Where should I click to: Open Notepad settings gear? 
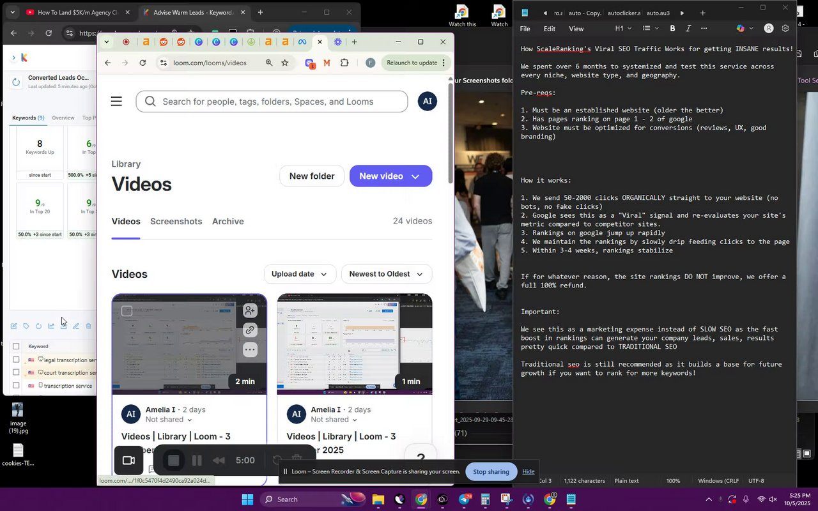pos(785,29)
